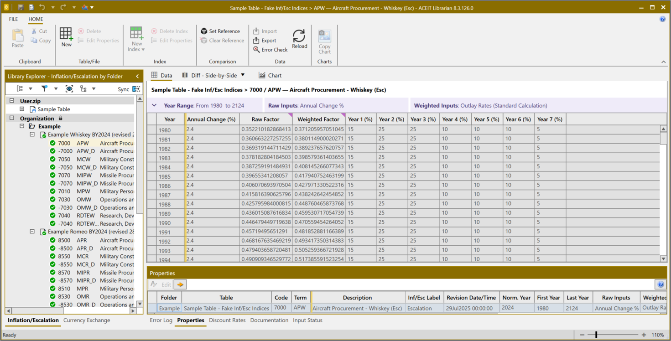The width and height of the screenshot is (671, 341).
Task: Run Error Check from Data group
Action: (270, 50)
